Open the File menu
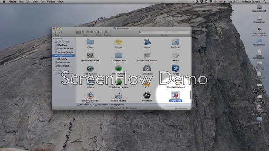Viewport: 269px width, 151px height. coord(21,2)
